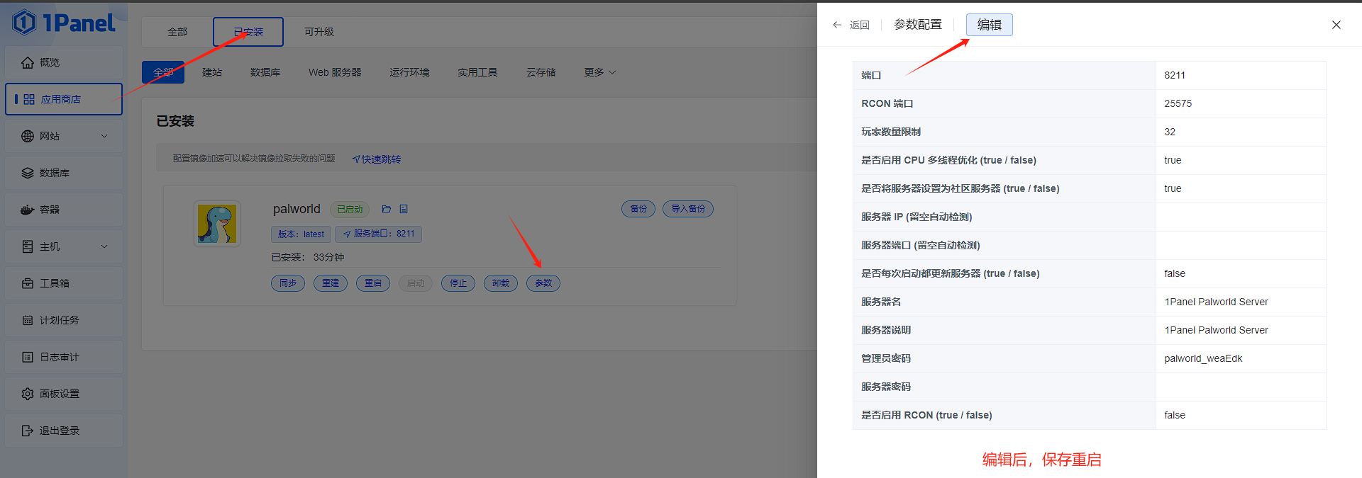Click the back arrow icon beside 返回
1362x478 pixels.
coord(837,25)
